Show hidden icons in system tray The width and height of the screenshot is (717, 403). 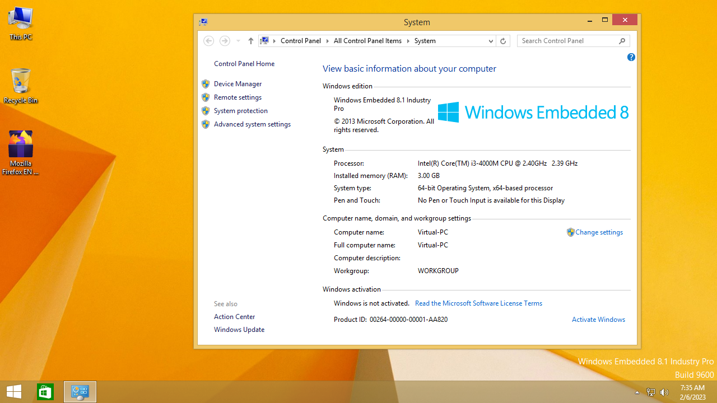[x=637, y=392]
